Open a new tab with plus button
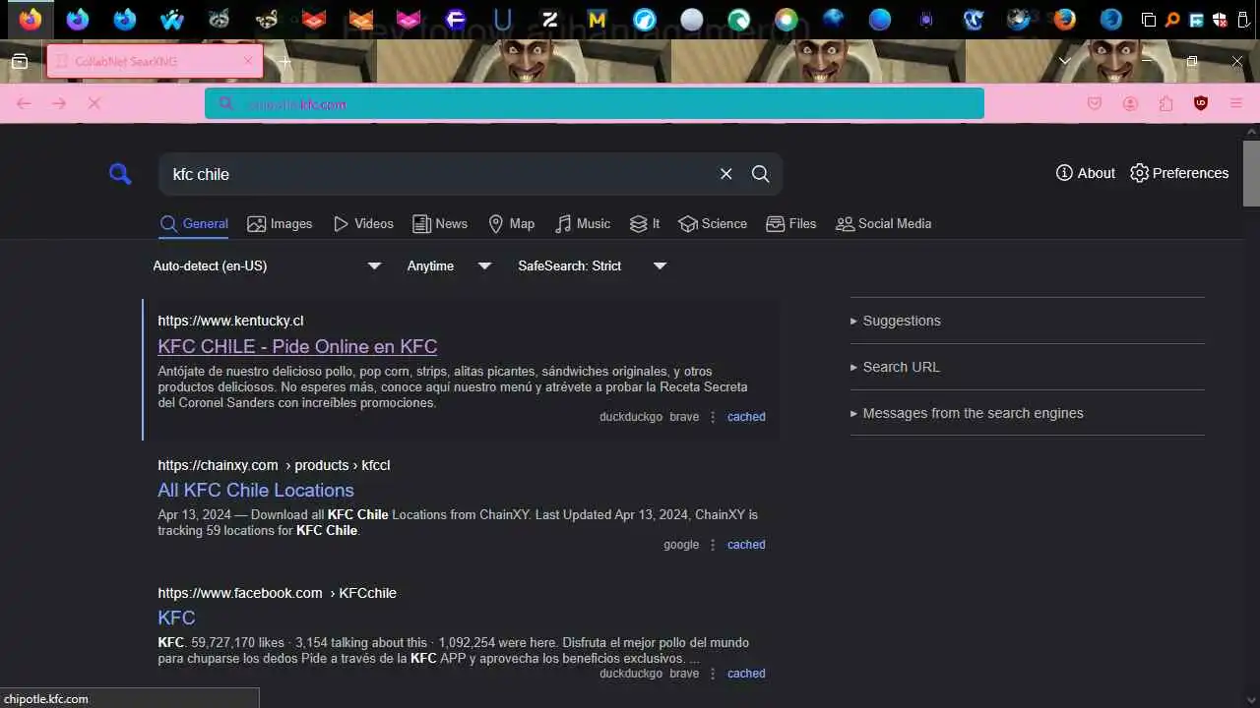This screenshot has width=1260, height=708. [x=285, y=61]
